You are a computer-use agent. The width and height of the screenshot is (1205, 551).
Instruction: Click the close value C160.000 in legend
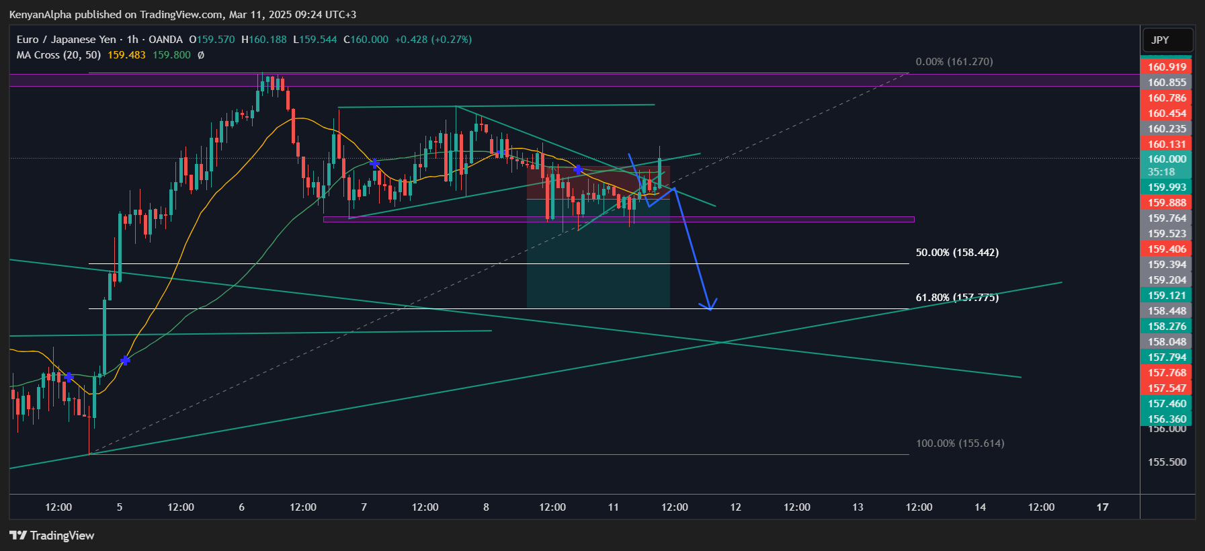click(366, 40)
